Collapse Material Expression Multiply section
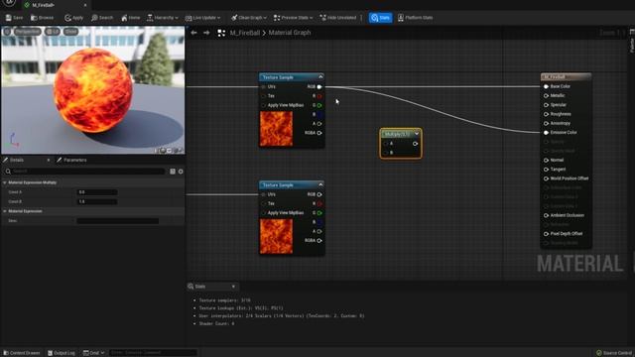Image resolution: width=635 pixels, height=357 pixels. pyautogui.click(x=4, y=182)
